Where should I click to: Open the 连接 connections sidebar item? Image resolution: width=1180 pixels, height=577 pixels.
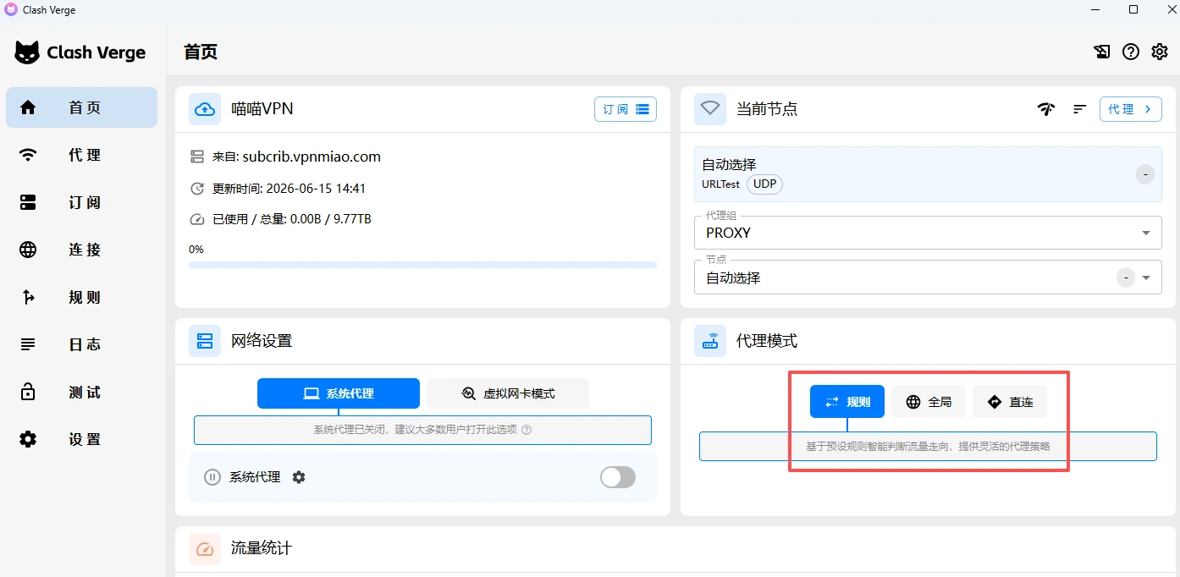tap(81, 250)
